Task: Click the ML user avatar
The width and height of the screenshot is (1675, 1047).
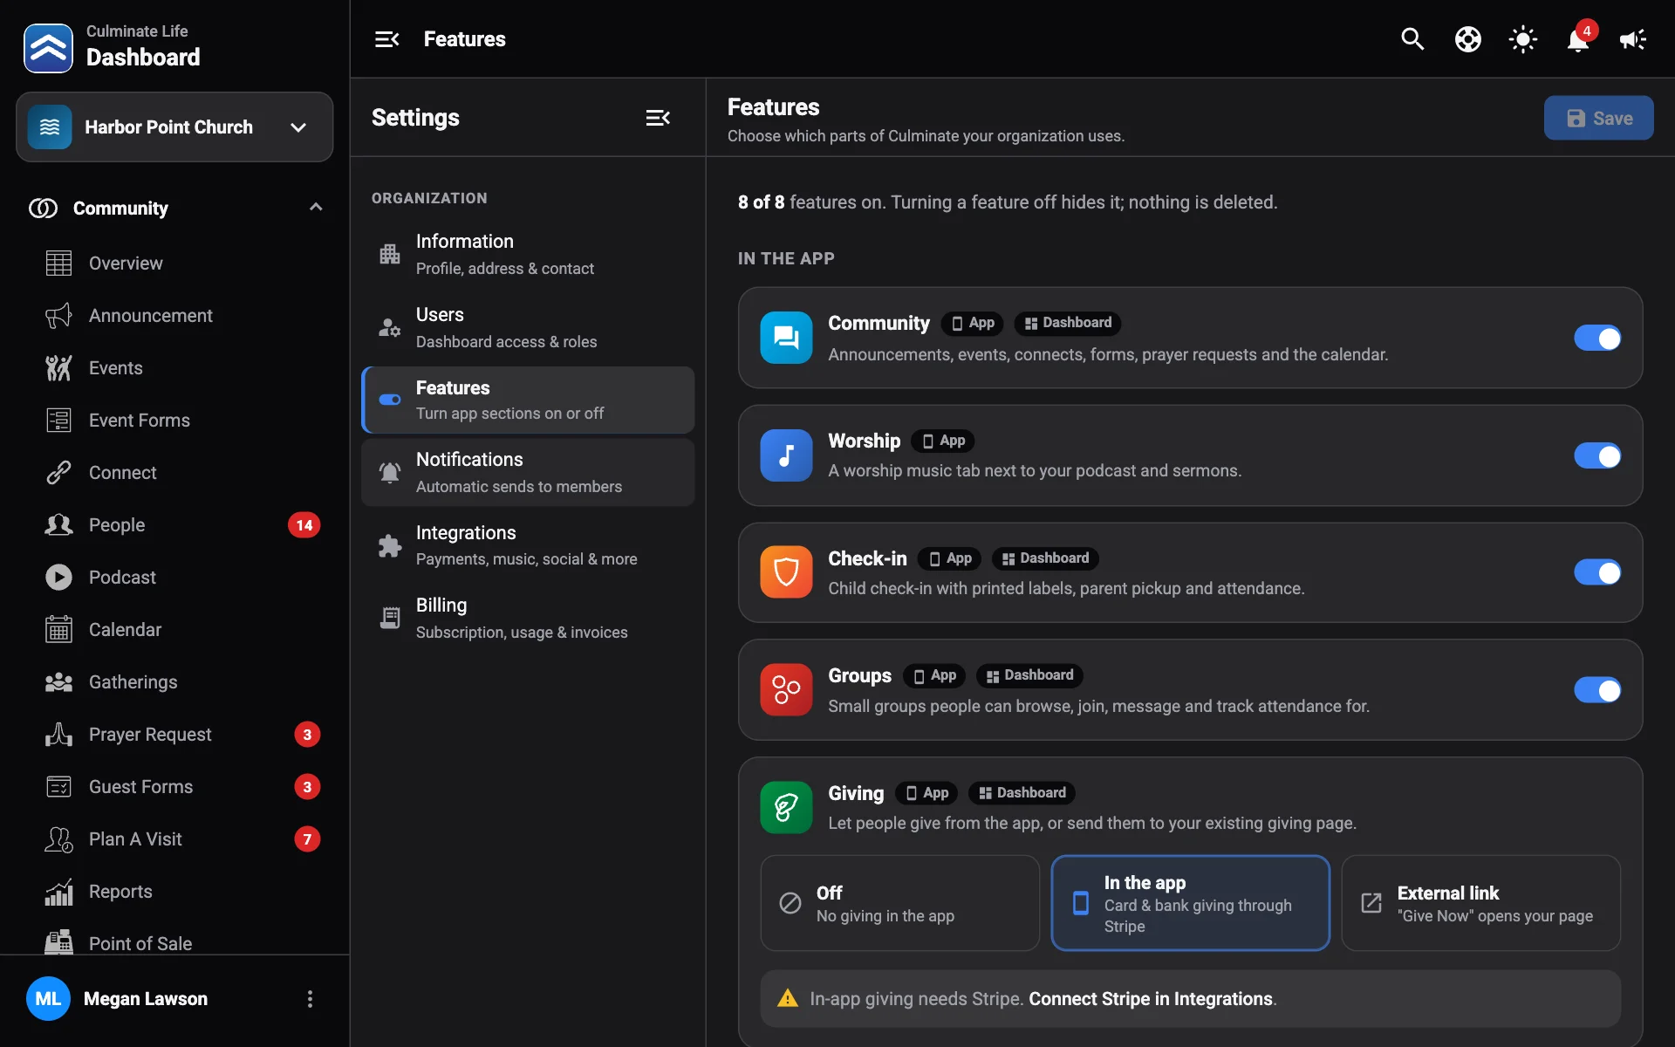Action: [x=48, y=999]
